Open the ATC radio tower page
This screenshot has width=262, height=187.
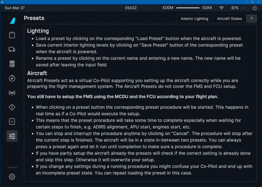click(x=12, y=93)
